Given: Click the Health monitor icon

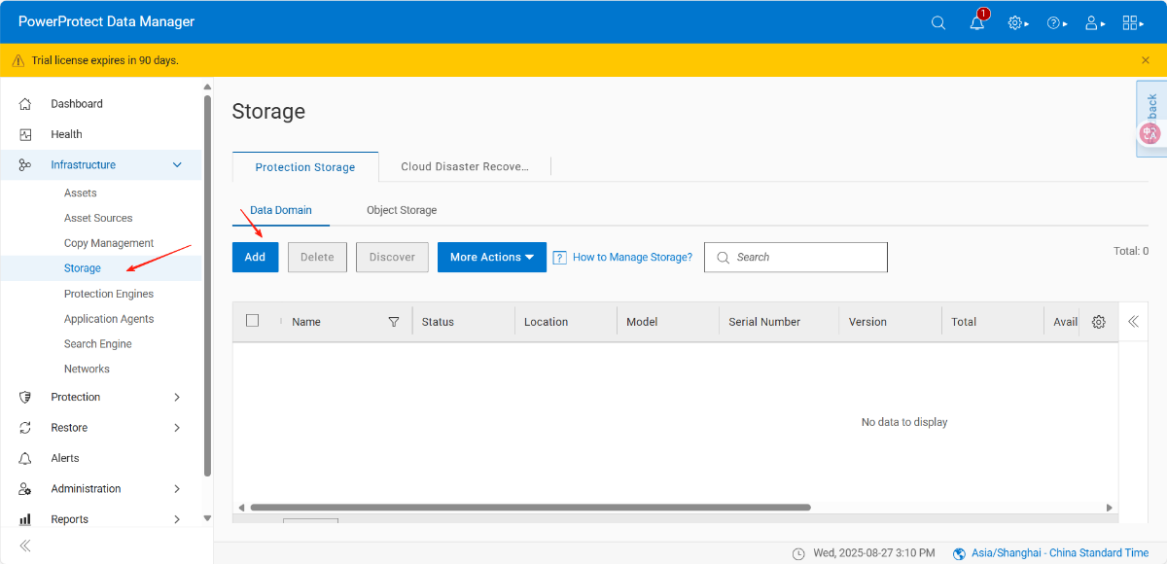Looking at the screenshot, I should pyautogui.click(x=25, y=134).
